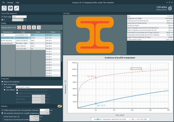Select the 'Without fire protection' radio button
This screenshot has height=122, width=174.
pyautogui.click(x=2, y=82)
